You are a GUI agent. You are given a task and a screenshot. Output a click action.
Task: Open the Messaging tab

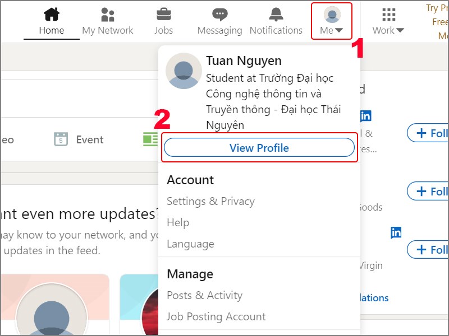point(219,21)
